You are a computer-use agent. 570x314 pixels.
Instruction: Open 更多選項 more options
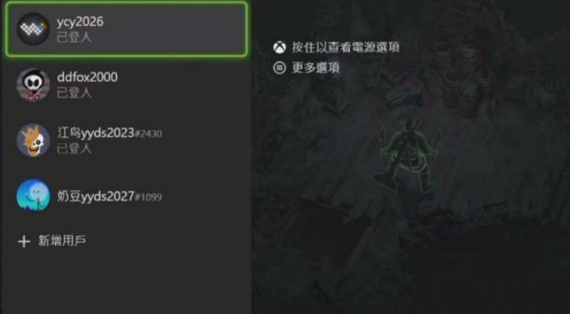(316, 68)
